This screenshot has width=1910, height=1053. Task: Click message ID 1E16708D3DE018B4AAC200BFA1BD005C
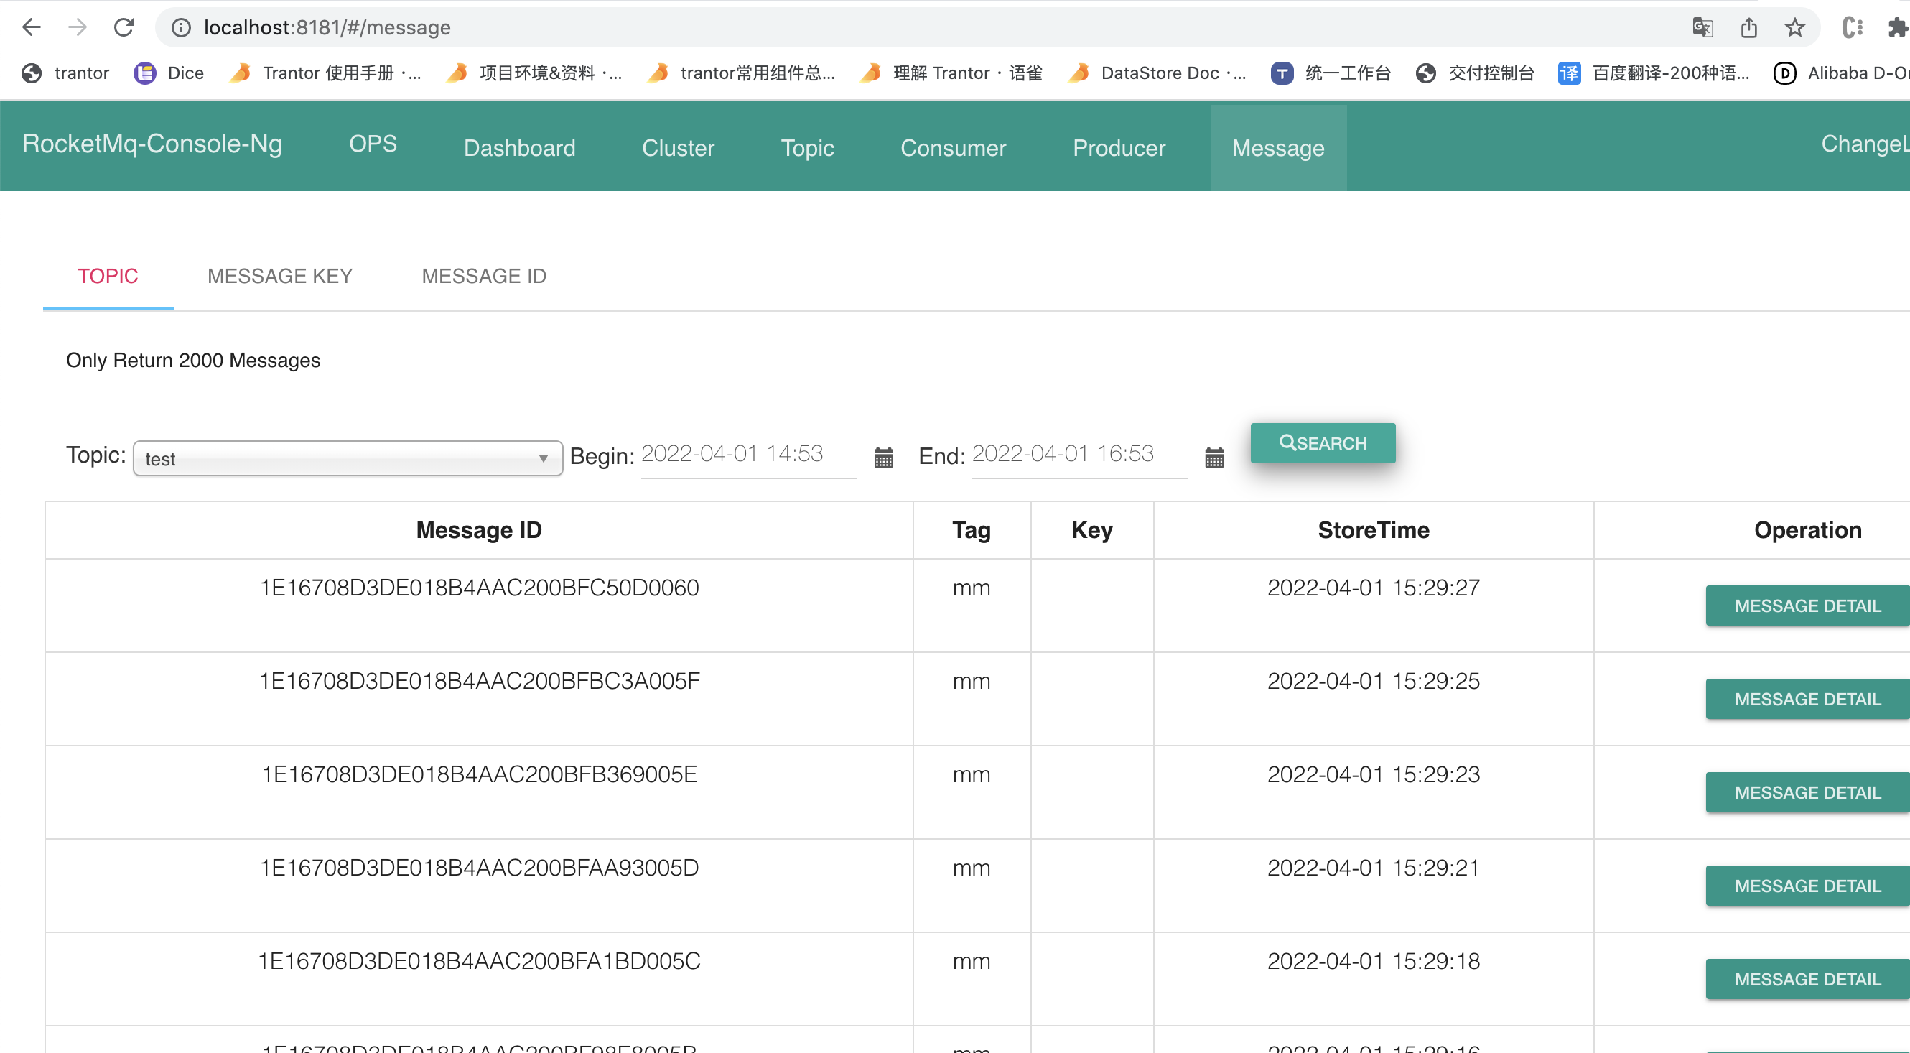point(479,961)
